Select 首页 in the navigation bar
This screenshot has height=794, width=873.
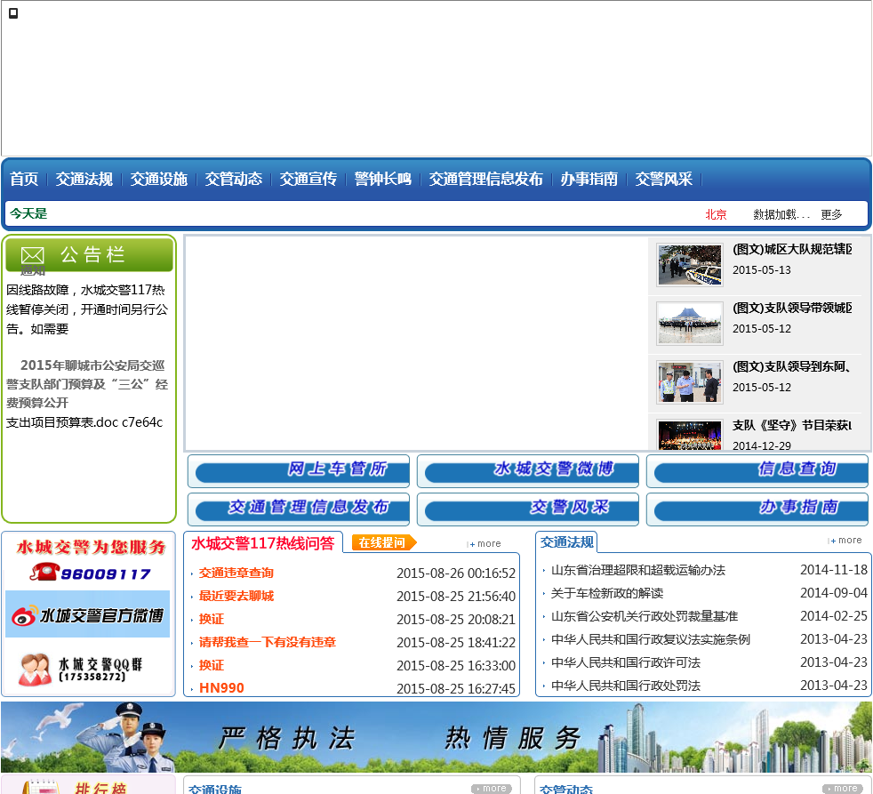pyautogui.click(x=24, y=179)
